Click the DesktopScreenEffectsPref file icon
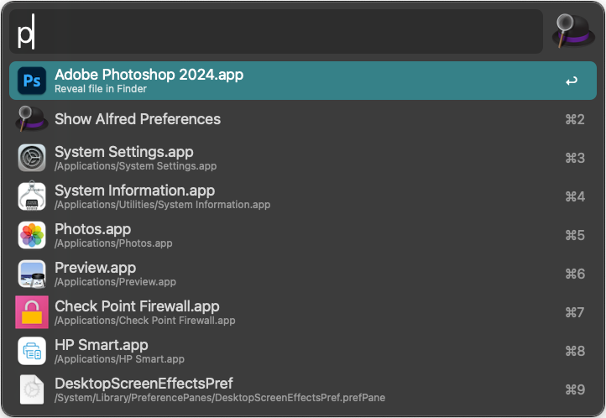This screenshot has height=418, width=606. click(x=32, y=389)
